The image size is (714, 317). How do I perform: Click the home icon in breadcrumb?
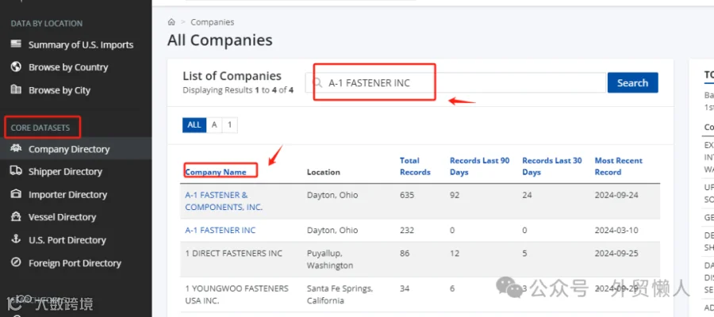click(x=171, y=22)
